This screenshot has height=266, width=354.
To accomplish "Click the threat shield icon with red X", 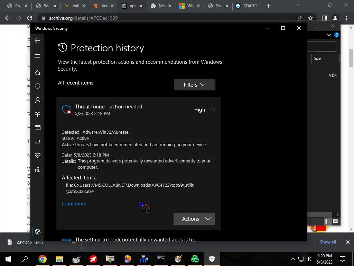I will click(x=66, y=110).
